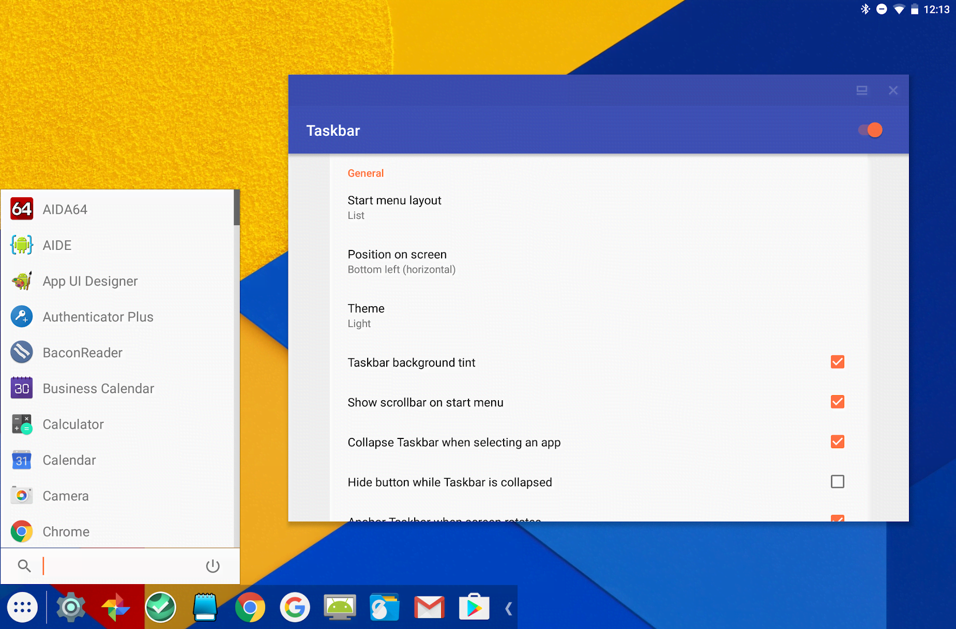
Task: Open the Android monitor app in taskbar
Action: (340, 607)
